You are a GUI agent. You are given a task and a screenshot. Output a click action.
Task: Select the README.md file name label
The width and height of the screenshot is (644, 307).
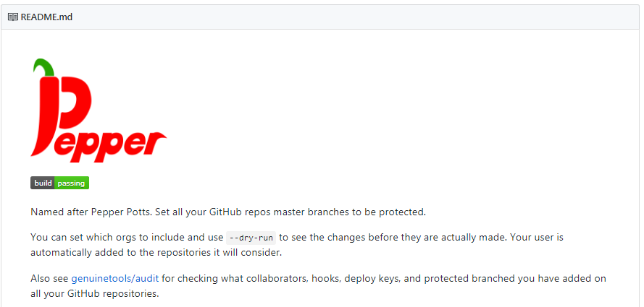(x=46, y=17)
